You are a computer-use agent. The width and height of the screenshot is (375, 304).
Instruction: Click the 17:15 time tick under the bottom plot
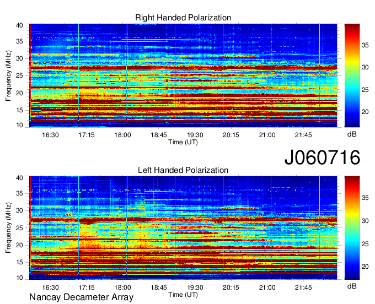pos(87,287)
